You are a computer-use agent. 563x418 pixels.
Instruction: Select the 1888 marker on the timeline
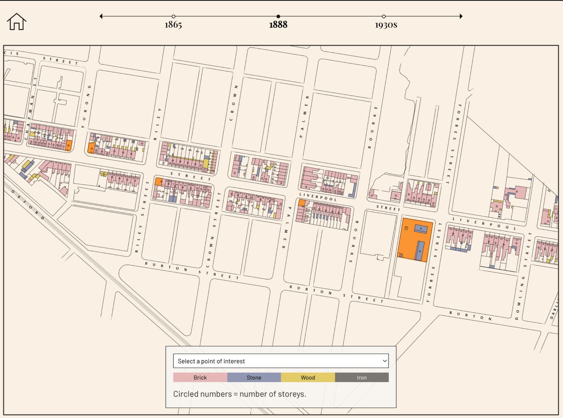[x=278, y=16]
